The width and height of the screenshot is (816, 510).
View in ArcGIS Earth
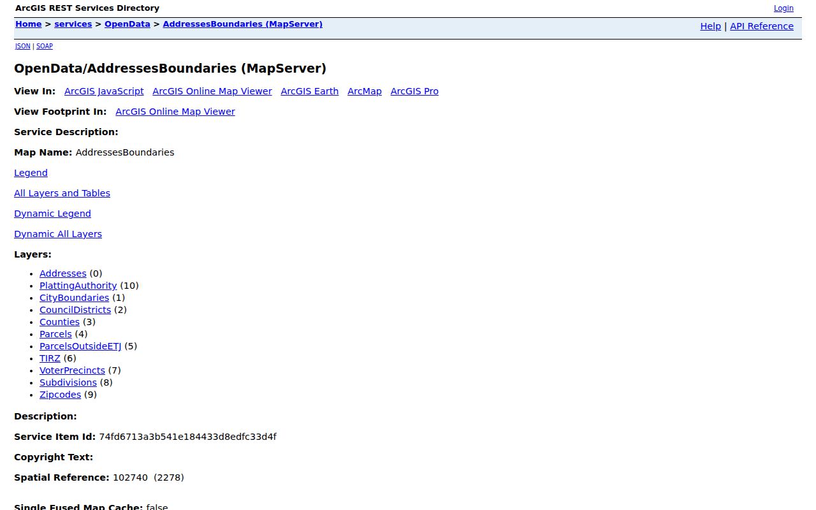310,91
